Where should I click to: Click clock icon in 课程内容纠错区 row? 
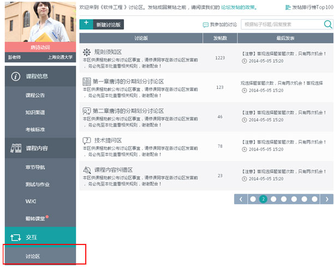pos(244,179)
